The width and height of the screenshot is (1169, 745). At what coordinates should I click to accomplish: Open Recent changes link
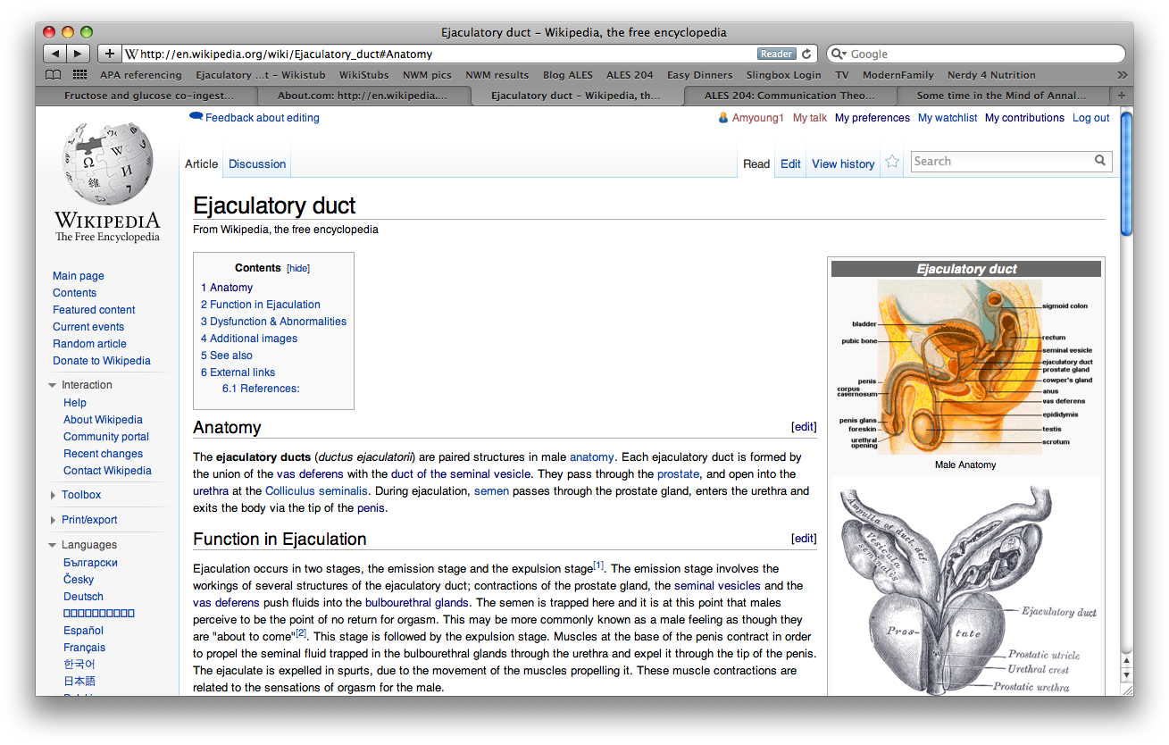(103, 454)
